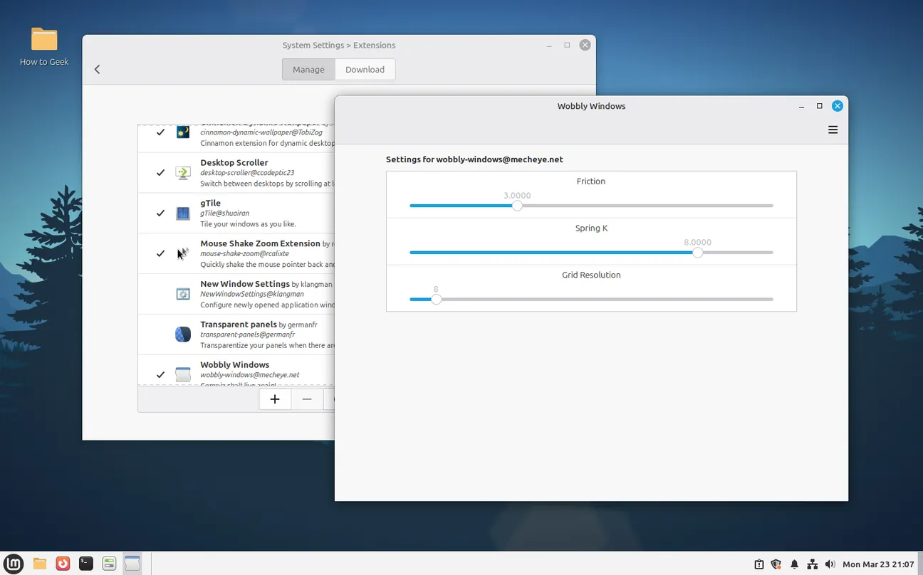923x575 pixels.
Task: Open the Wobbly Windows hamburger menu
Action: [833, 130]
